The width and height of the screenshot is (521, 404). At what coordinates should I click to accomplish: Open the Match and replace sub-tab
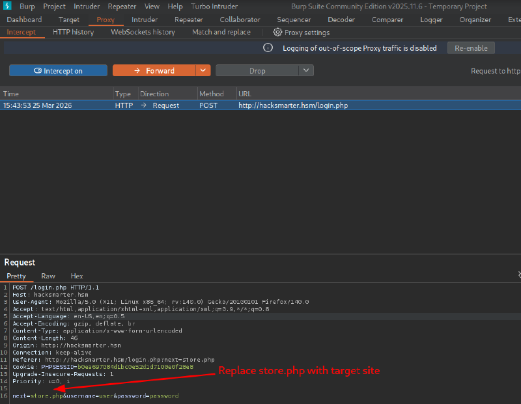221,32
